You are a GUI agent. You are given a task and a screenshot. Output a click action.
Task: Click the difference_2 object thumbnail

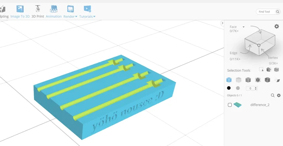(238, 105)
